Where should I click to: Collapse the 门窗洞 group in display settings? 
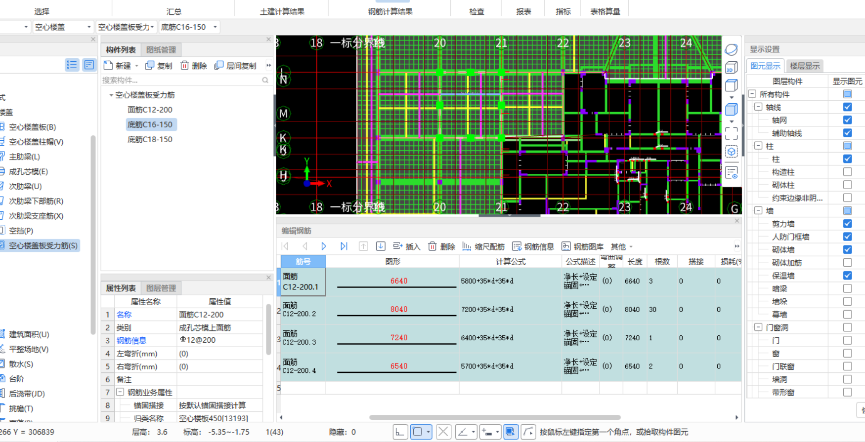coord(758,327)
